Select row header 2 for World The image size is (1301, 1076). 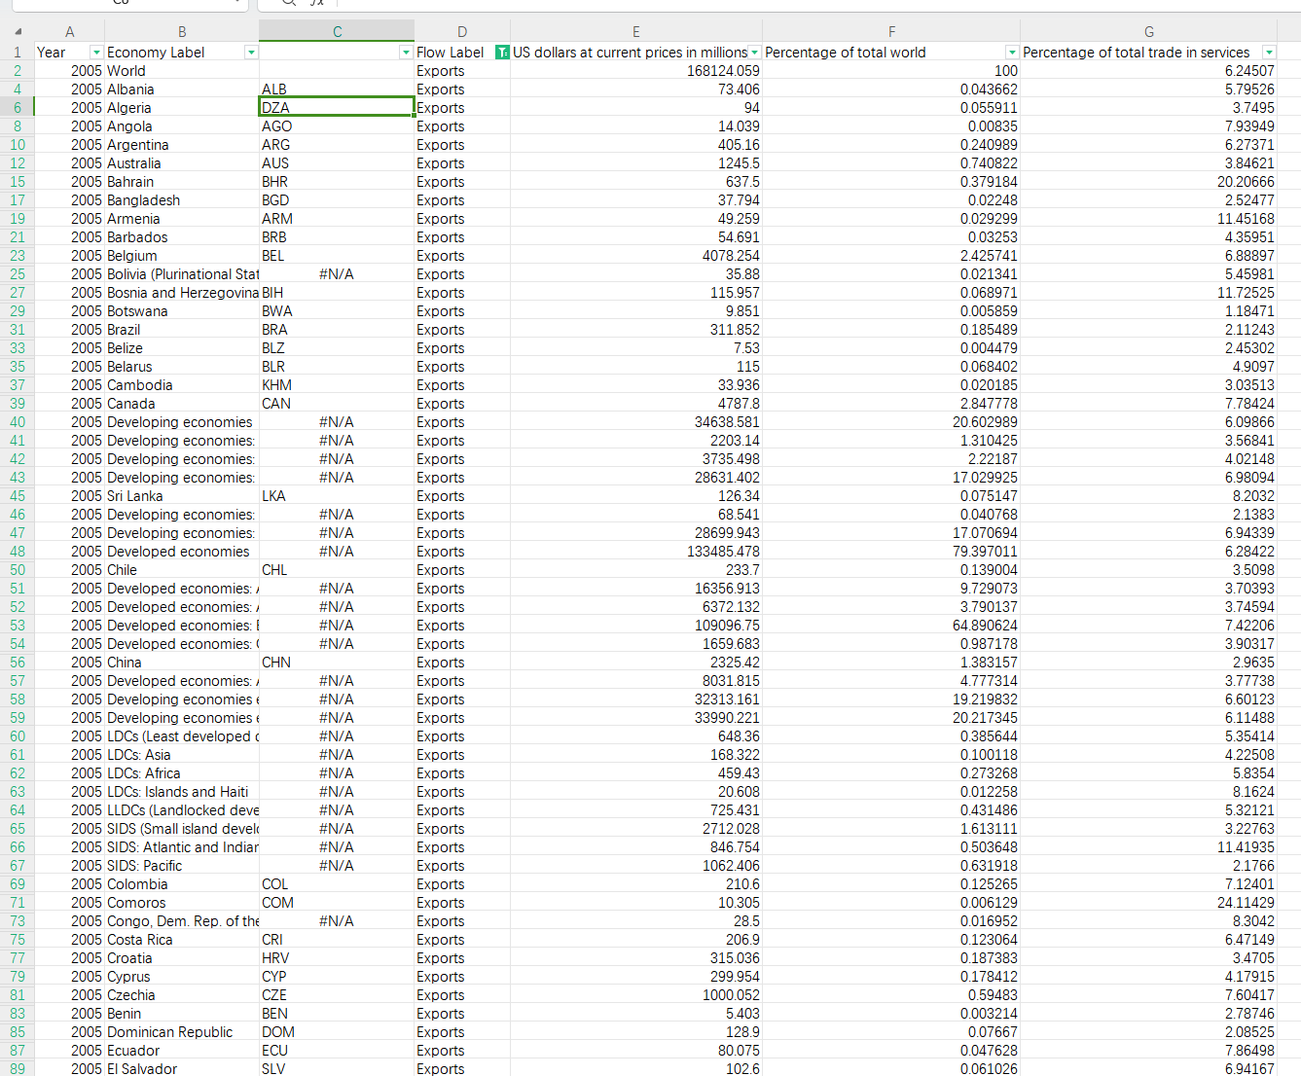click(18, 71)
